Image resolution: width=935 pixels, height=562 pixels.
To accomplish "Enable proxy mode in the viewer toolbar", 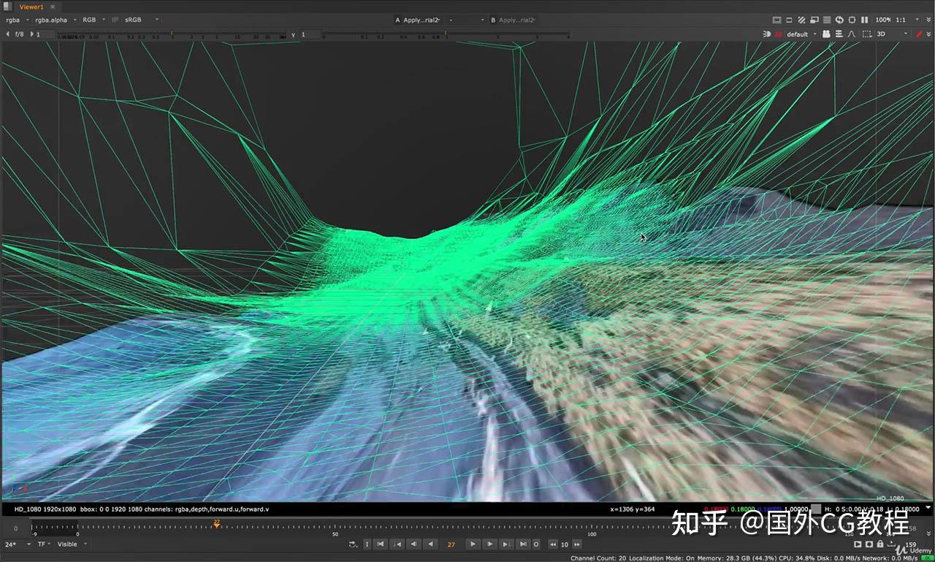I will click(x=814, y=20).
